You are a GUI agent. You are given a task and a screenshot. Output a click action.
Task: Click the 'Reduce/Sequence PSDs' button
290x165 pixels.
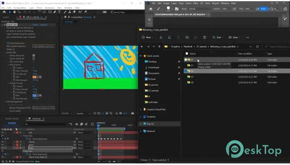point(43,108)
